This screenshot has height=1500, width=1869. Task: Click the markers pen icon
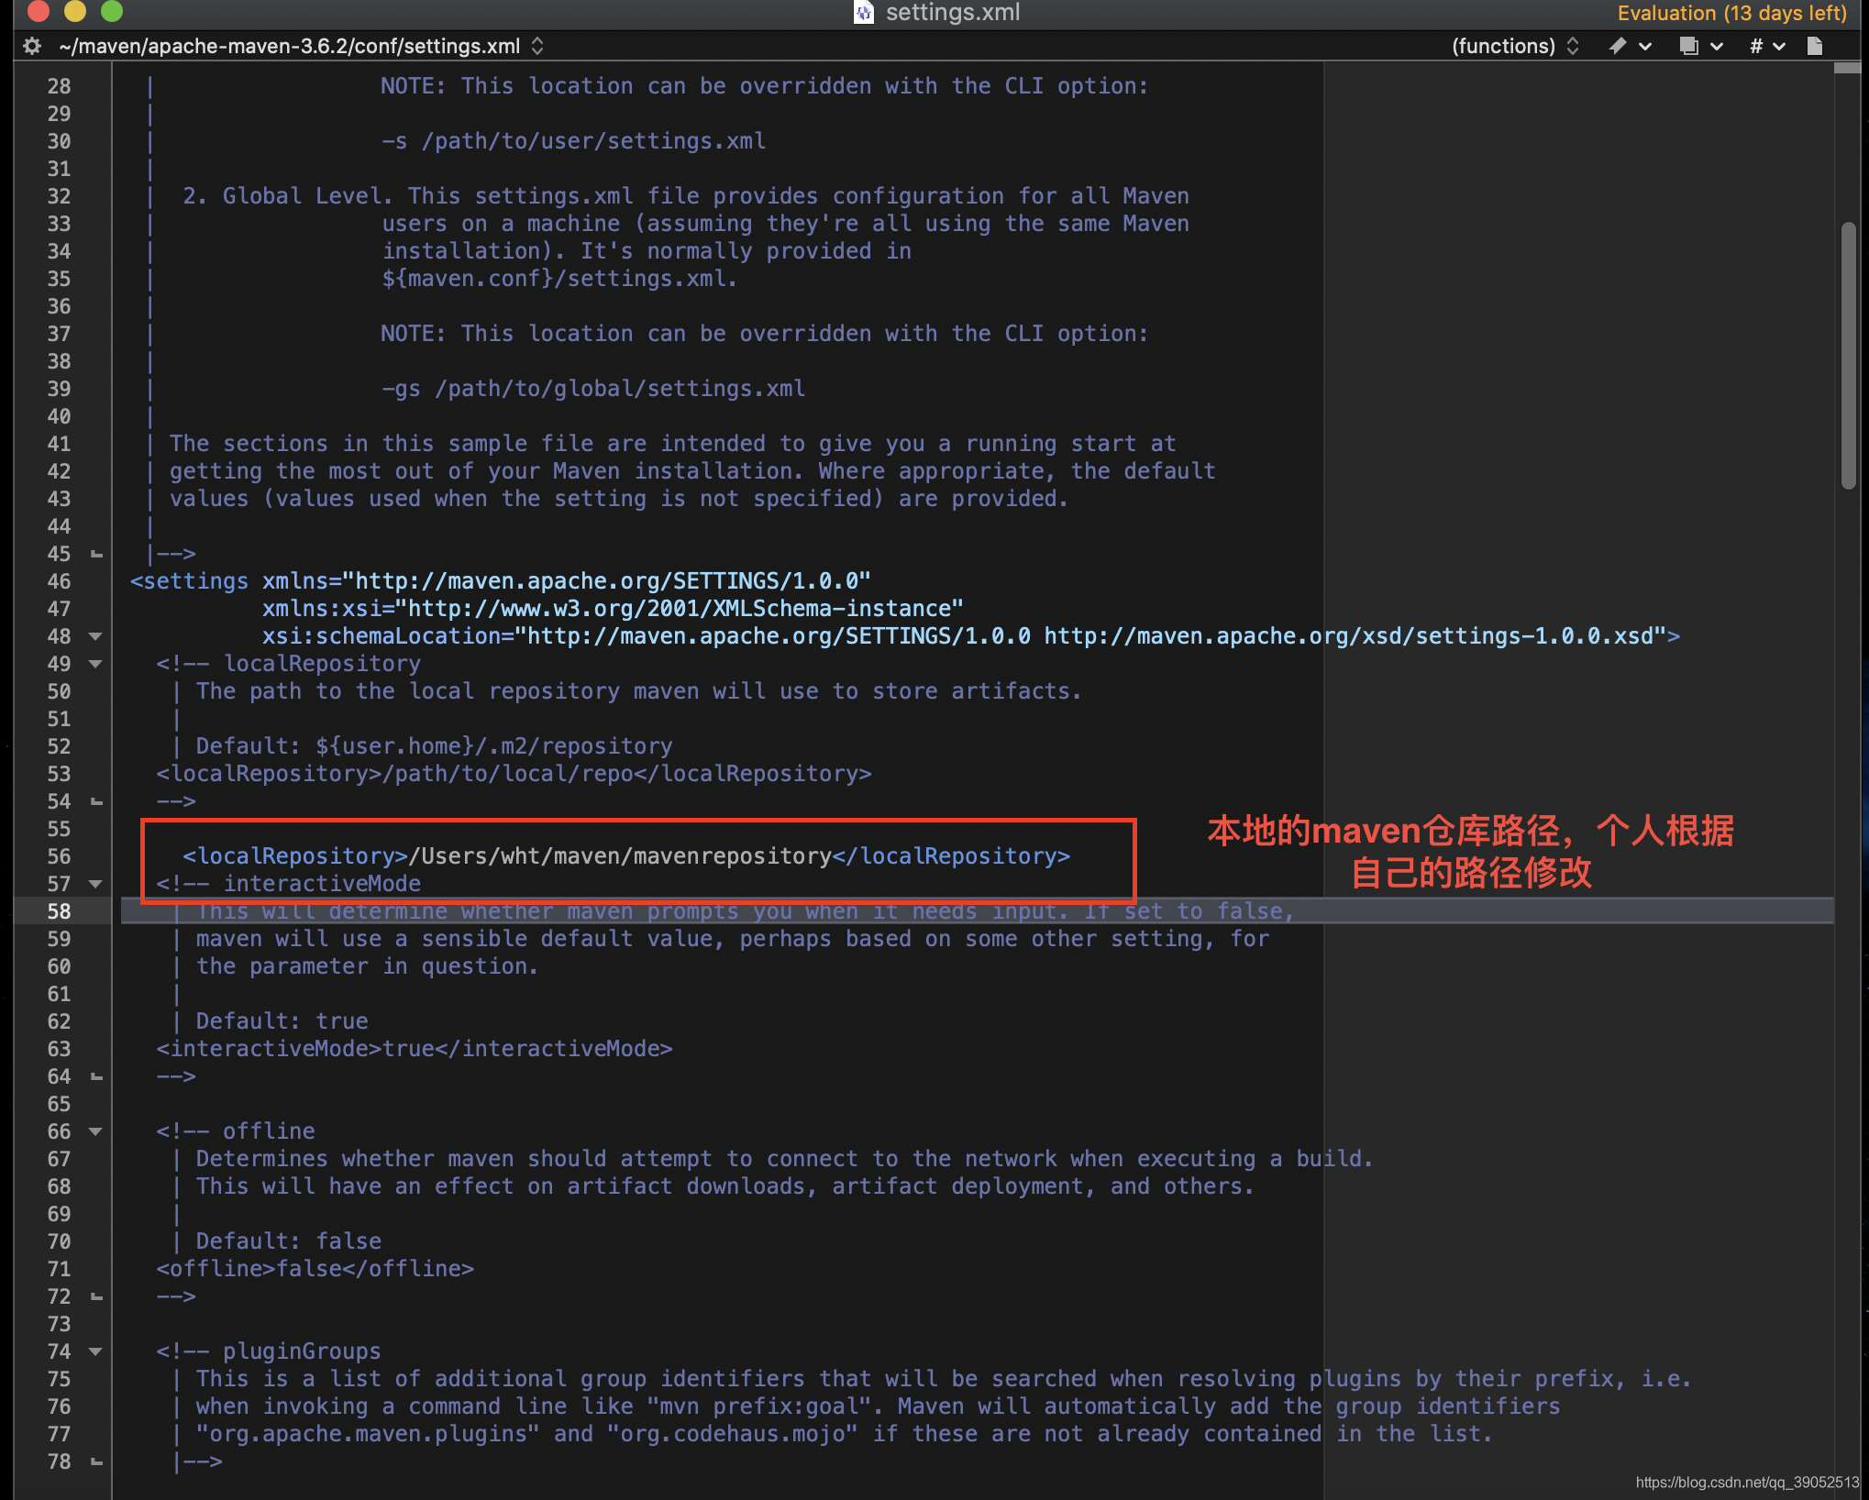point(1618,46)
